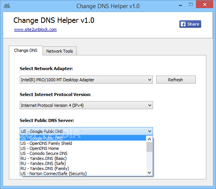Select RU - Yandex.DNS (Family)
This screenshot has width=216, height=189.
(x=83, y=168)
